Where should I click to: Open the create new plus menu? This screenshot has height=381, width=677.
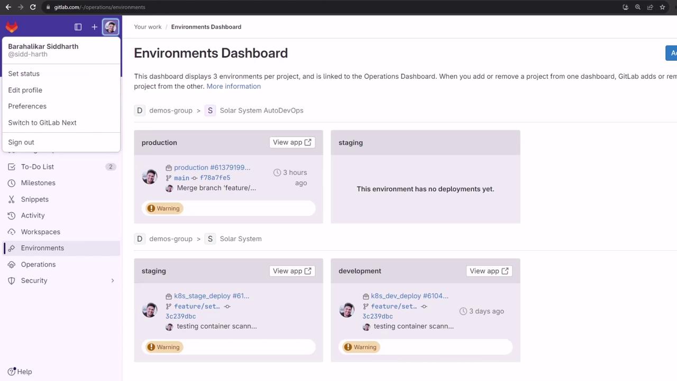94,27
